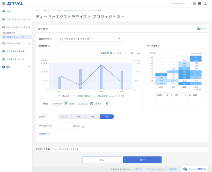The height and width of the screenshot is (172, 212).
Task: Click the 戻る back button
Action: [102, 160]
